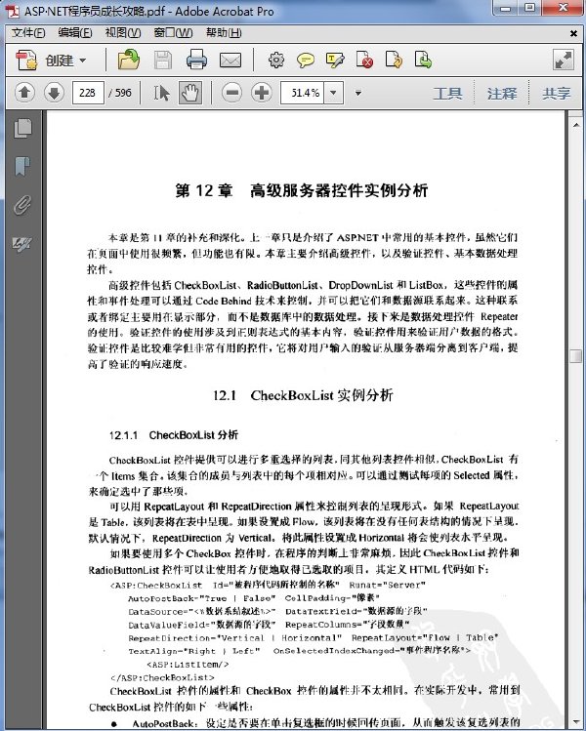
Task: Activate the Hand pan tool
Action: tap(190, 93)
